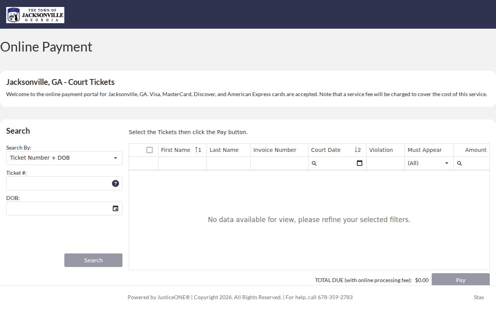Open the Ticket # help question mark icon
The width and height of the screenshot is (496, 310).
pyautogui.click(x=115, y=183)
